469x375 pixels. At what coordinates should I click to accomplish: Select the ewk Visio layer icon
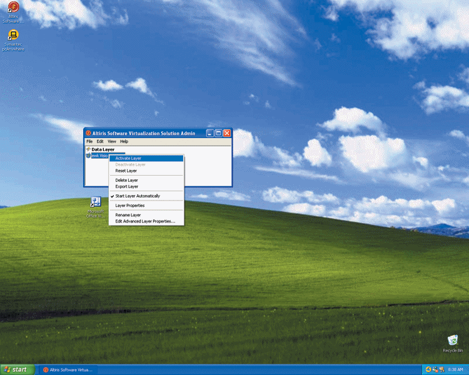click(88, 156)
